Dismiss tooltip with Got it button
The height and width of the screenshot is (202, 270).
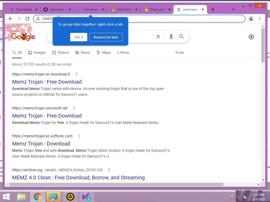(79, 37)
